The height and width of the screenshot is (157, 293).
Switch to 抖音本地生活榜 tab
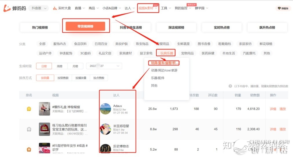point(131,27)
